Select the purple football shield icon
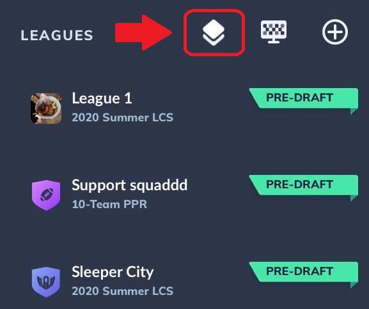Image resolution: width=369 pixels, height=309 pixels. [x=46, y=195]
